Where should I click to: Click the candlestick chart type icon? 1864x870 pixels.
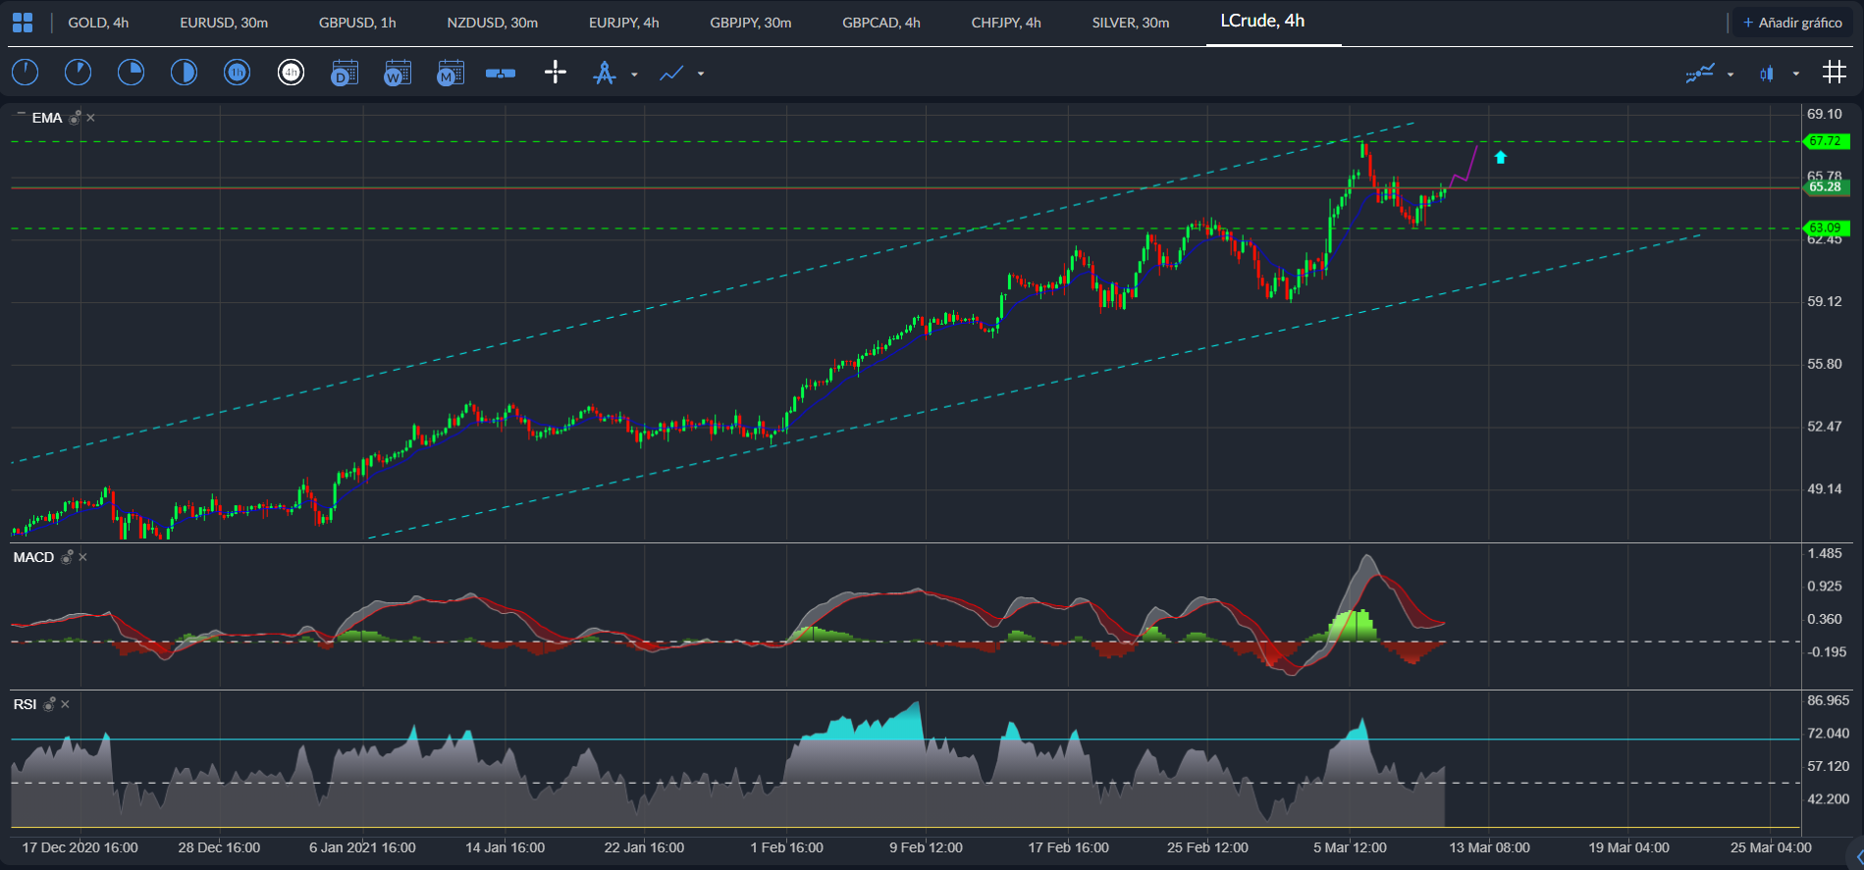pyautogui.click(x=1767, y=74)
